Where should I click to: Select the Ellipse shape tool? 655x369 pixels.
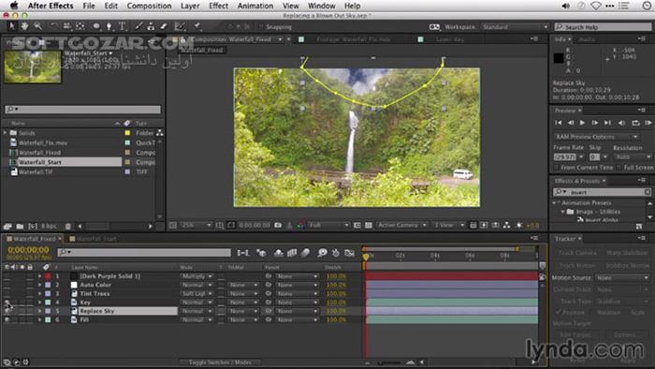(96, 26)
